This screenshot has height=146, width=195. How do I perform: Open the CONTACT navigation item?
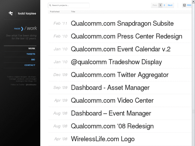(30, 65)
